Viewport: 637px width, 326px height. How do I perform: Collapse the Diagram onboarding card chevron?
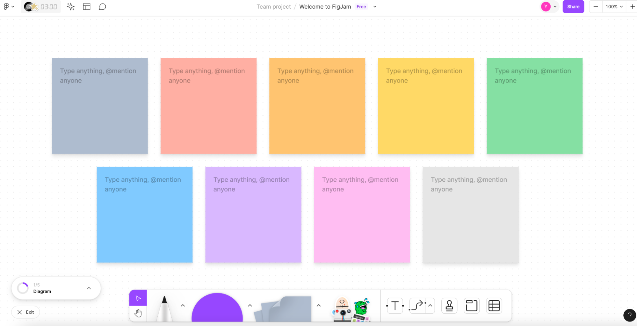click(x=89, y=288)
